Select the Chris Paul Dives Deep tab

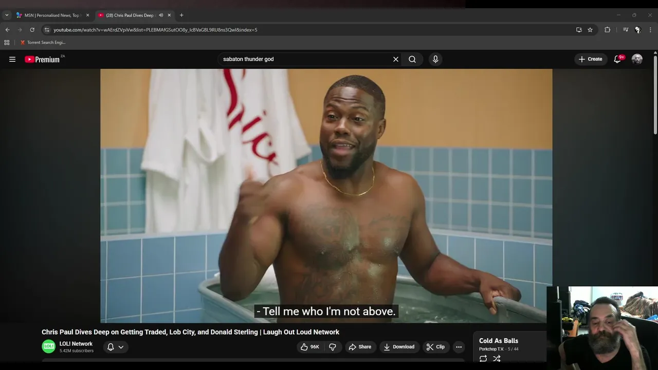(x=131, y=15)
